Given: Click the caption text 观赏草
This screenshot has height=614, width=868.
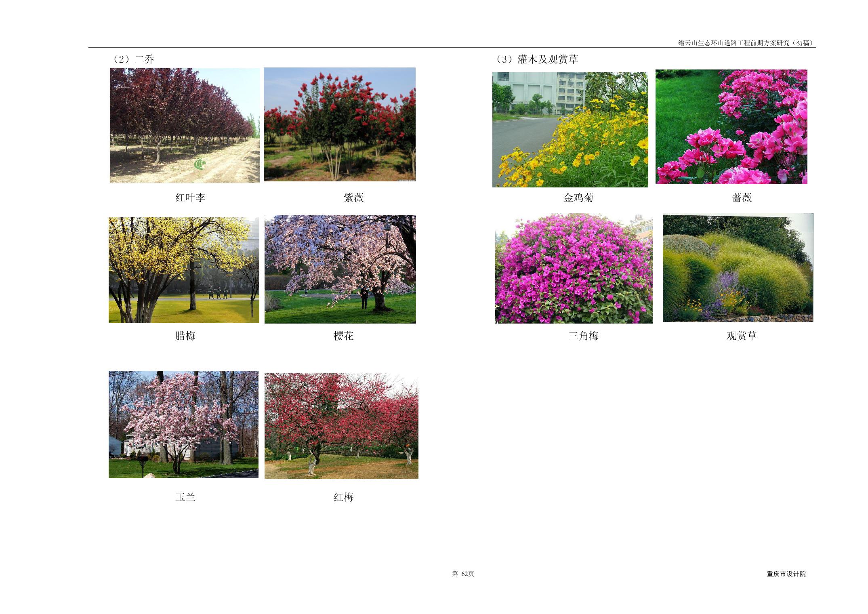Looking at the screenshot, I should (742, 336).
